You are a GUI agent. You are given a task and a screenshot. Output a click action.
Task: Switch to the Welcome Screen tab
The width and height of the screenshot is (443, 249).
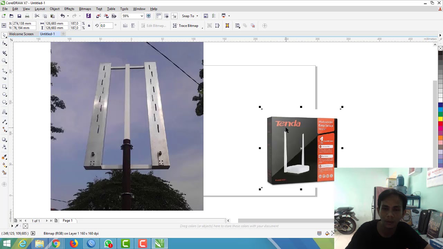click(x=21, y=34)
